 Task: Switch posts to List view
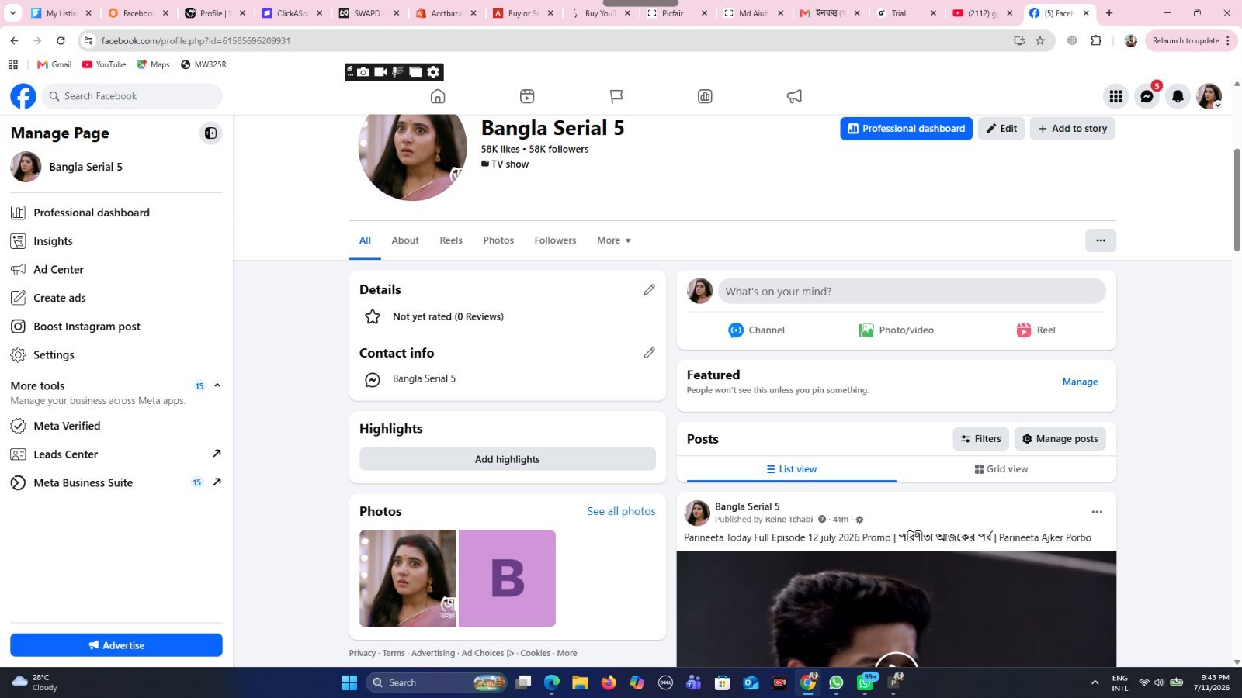tap(792, 469)
